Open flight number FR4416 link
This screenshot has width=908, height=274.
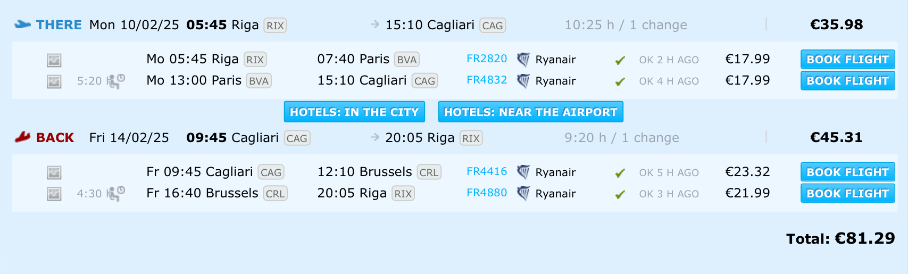click(x=487, y=172)
